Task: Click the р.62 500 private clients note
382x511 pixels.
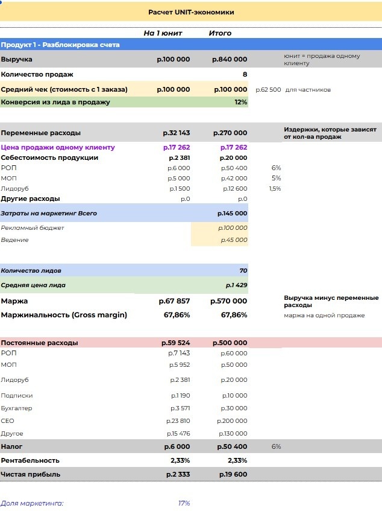Action: coord(268,90)
